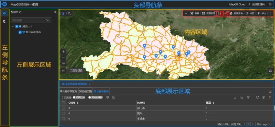Image resolution: width=275 pixels, height=127 pixels.
Task: Select the 湖北省点线面 layer name
Action: 33,32
